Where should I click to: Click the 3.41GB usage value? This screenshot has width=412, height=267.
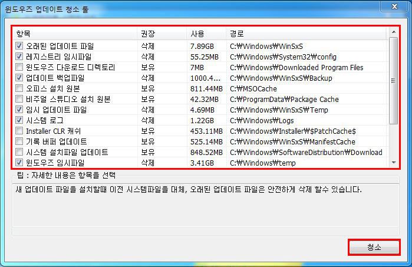tap(202, 163)
